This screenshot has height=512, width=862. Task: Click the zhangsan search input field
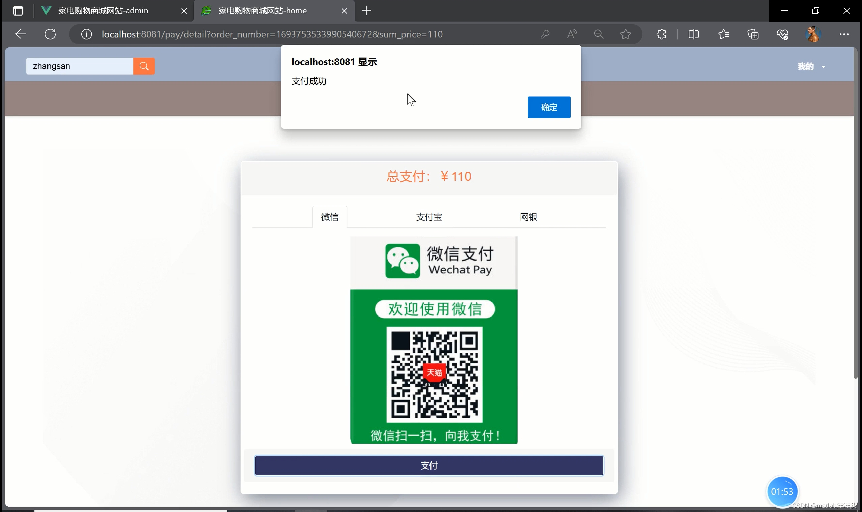79,66
